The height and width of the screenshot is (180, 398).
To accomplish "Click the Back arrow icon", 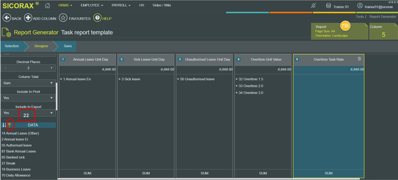I will pyautogui.click(x=6, y=18).
